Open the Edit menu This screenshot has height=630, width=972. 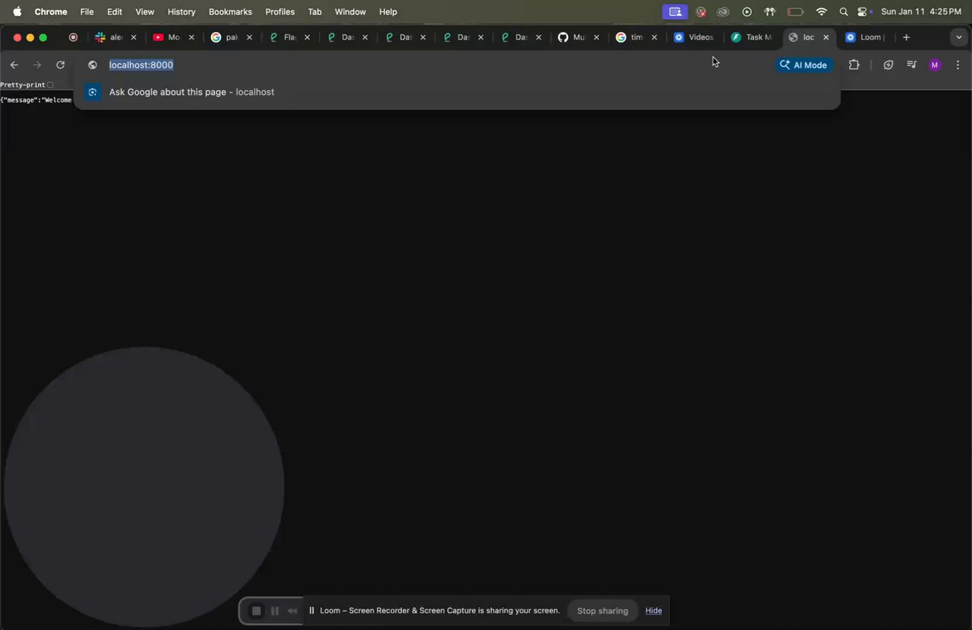point(115,11)
